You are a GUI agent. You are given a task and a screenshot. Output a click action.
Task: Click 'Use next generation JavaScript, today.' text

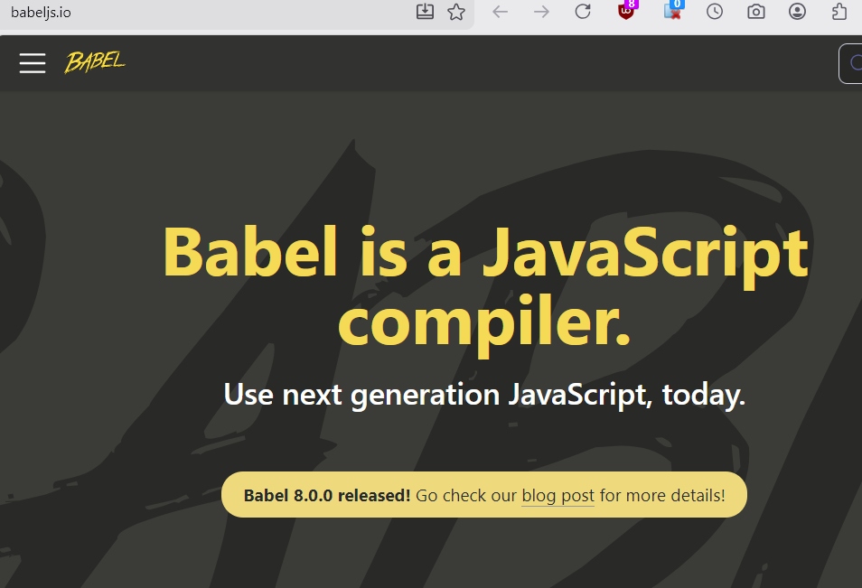[x=484, y=395]
